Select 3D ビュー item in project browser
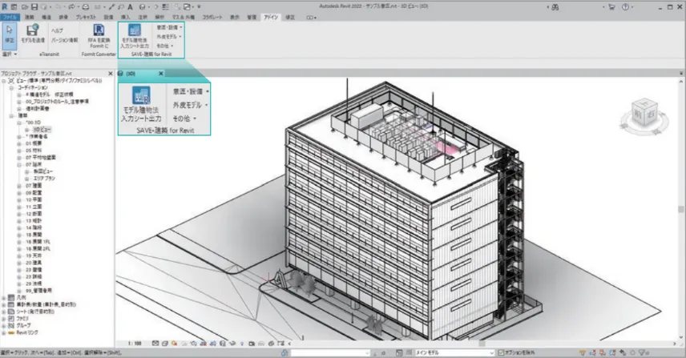Image resolution: width=686 pixels, height=358 pixels. click(x=43, y=128)
